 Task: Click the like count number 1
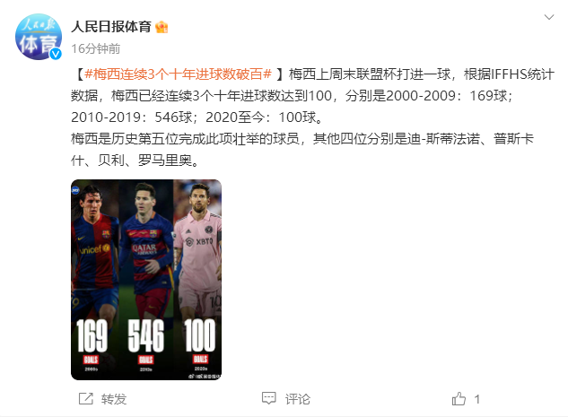(x=477, y=399)
